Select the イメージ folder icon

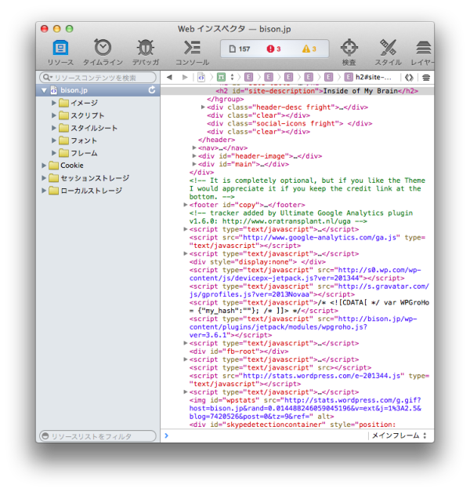pos(63,103)
